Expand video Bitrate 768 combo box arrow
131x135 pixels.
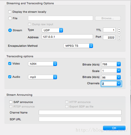[x=119, y=64]
